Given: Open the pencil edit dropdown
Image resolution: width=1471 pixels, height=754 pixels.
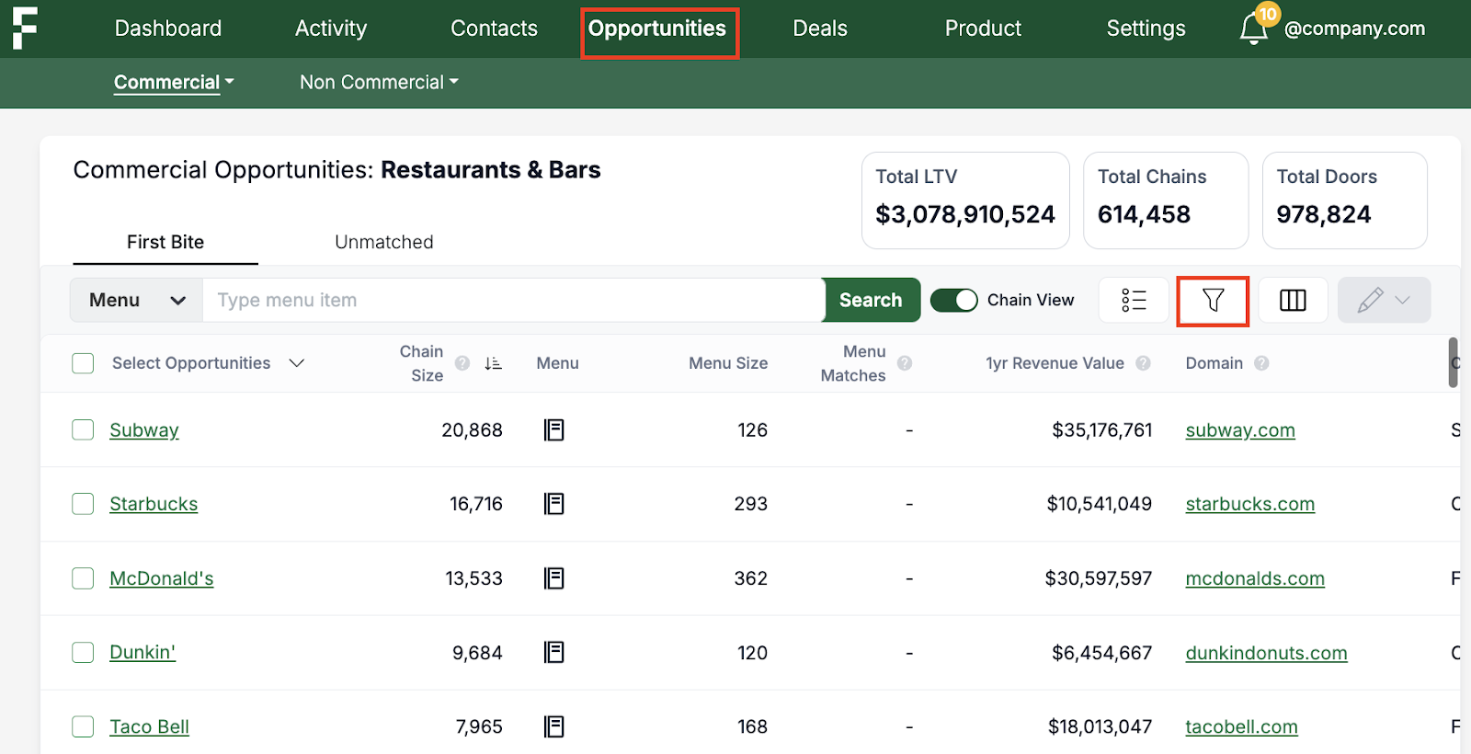Looking at the screenshot, I should tap(1384, 300).
